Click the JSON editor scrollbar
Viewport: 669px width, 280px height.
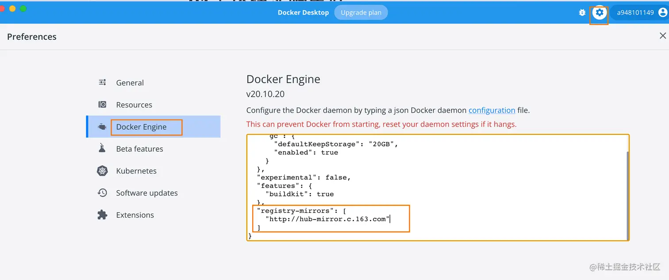627,195
